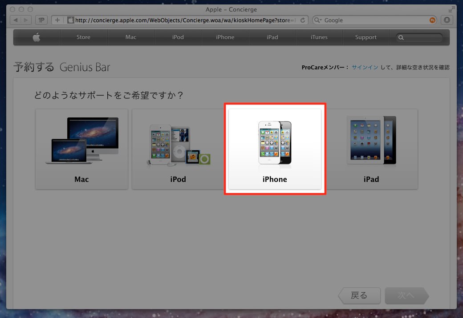Go forward with Safari's forward arrow
This screenshot has height=318, width=463.
tap(26, 20)
